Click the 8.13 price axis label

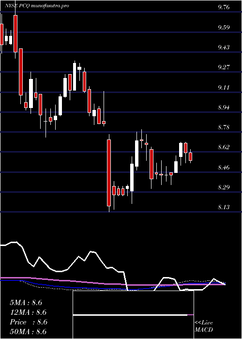click(x=224, y=207)
